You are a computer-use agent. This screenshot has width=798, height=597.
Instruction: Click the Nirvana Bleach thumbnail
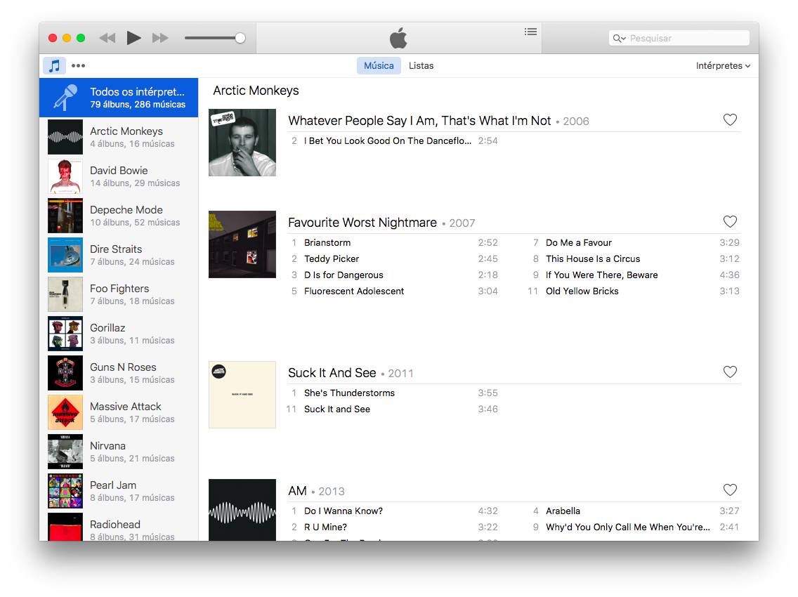(65, 452)
